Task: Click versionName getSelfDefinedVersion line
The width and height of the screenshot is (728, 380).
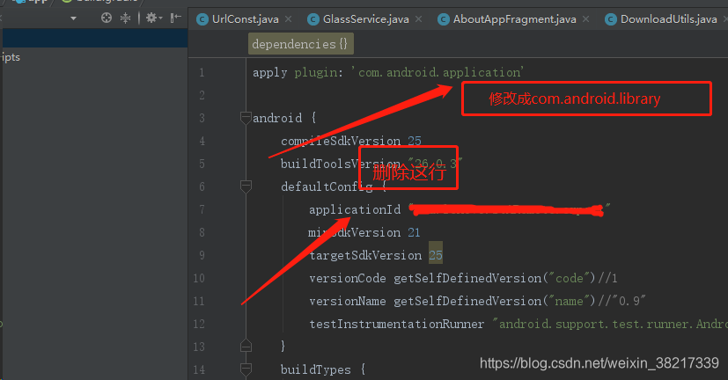Action: click(x=477, y=301)
